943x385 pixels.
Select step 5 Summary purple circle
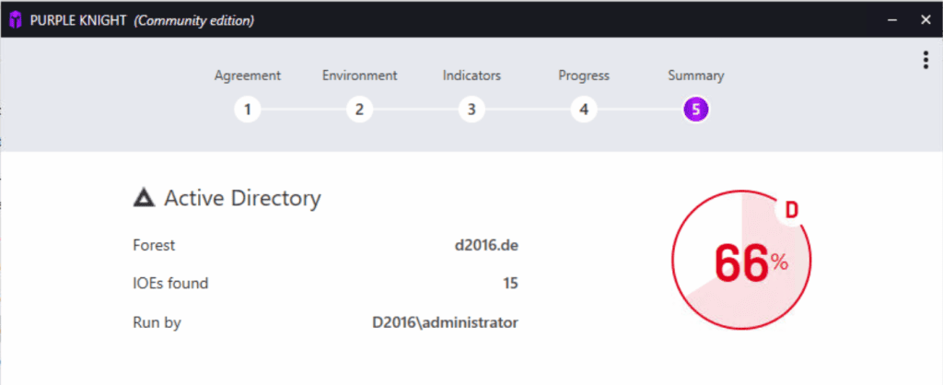695,111
